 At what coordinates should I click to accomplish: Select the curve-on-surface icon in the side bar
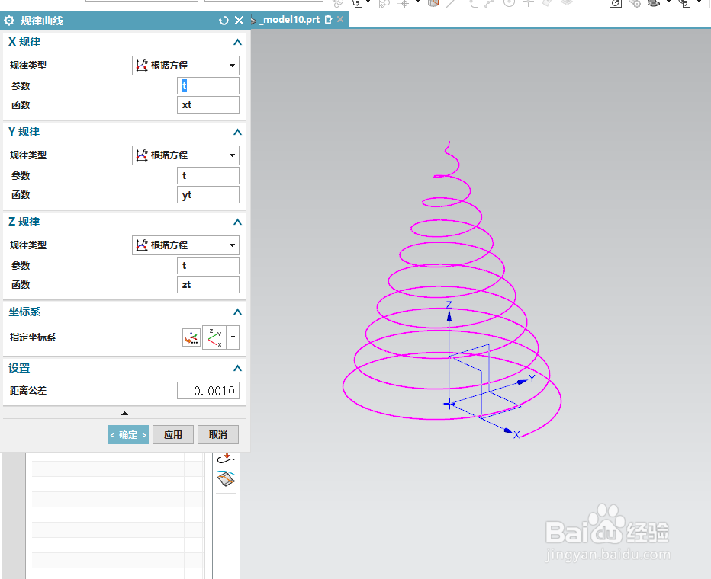point(225,479)
